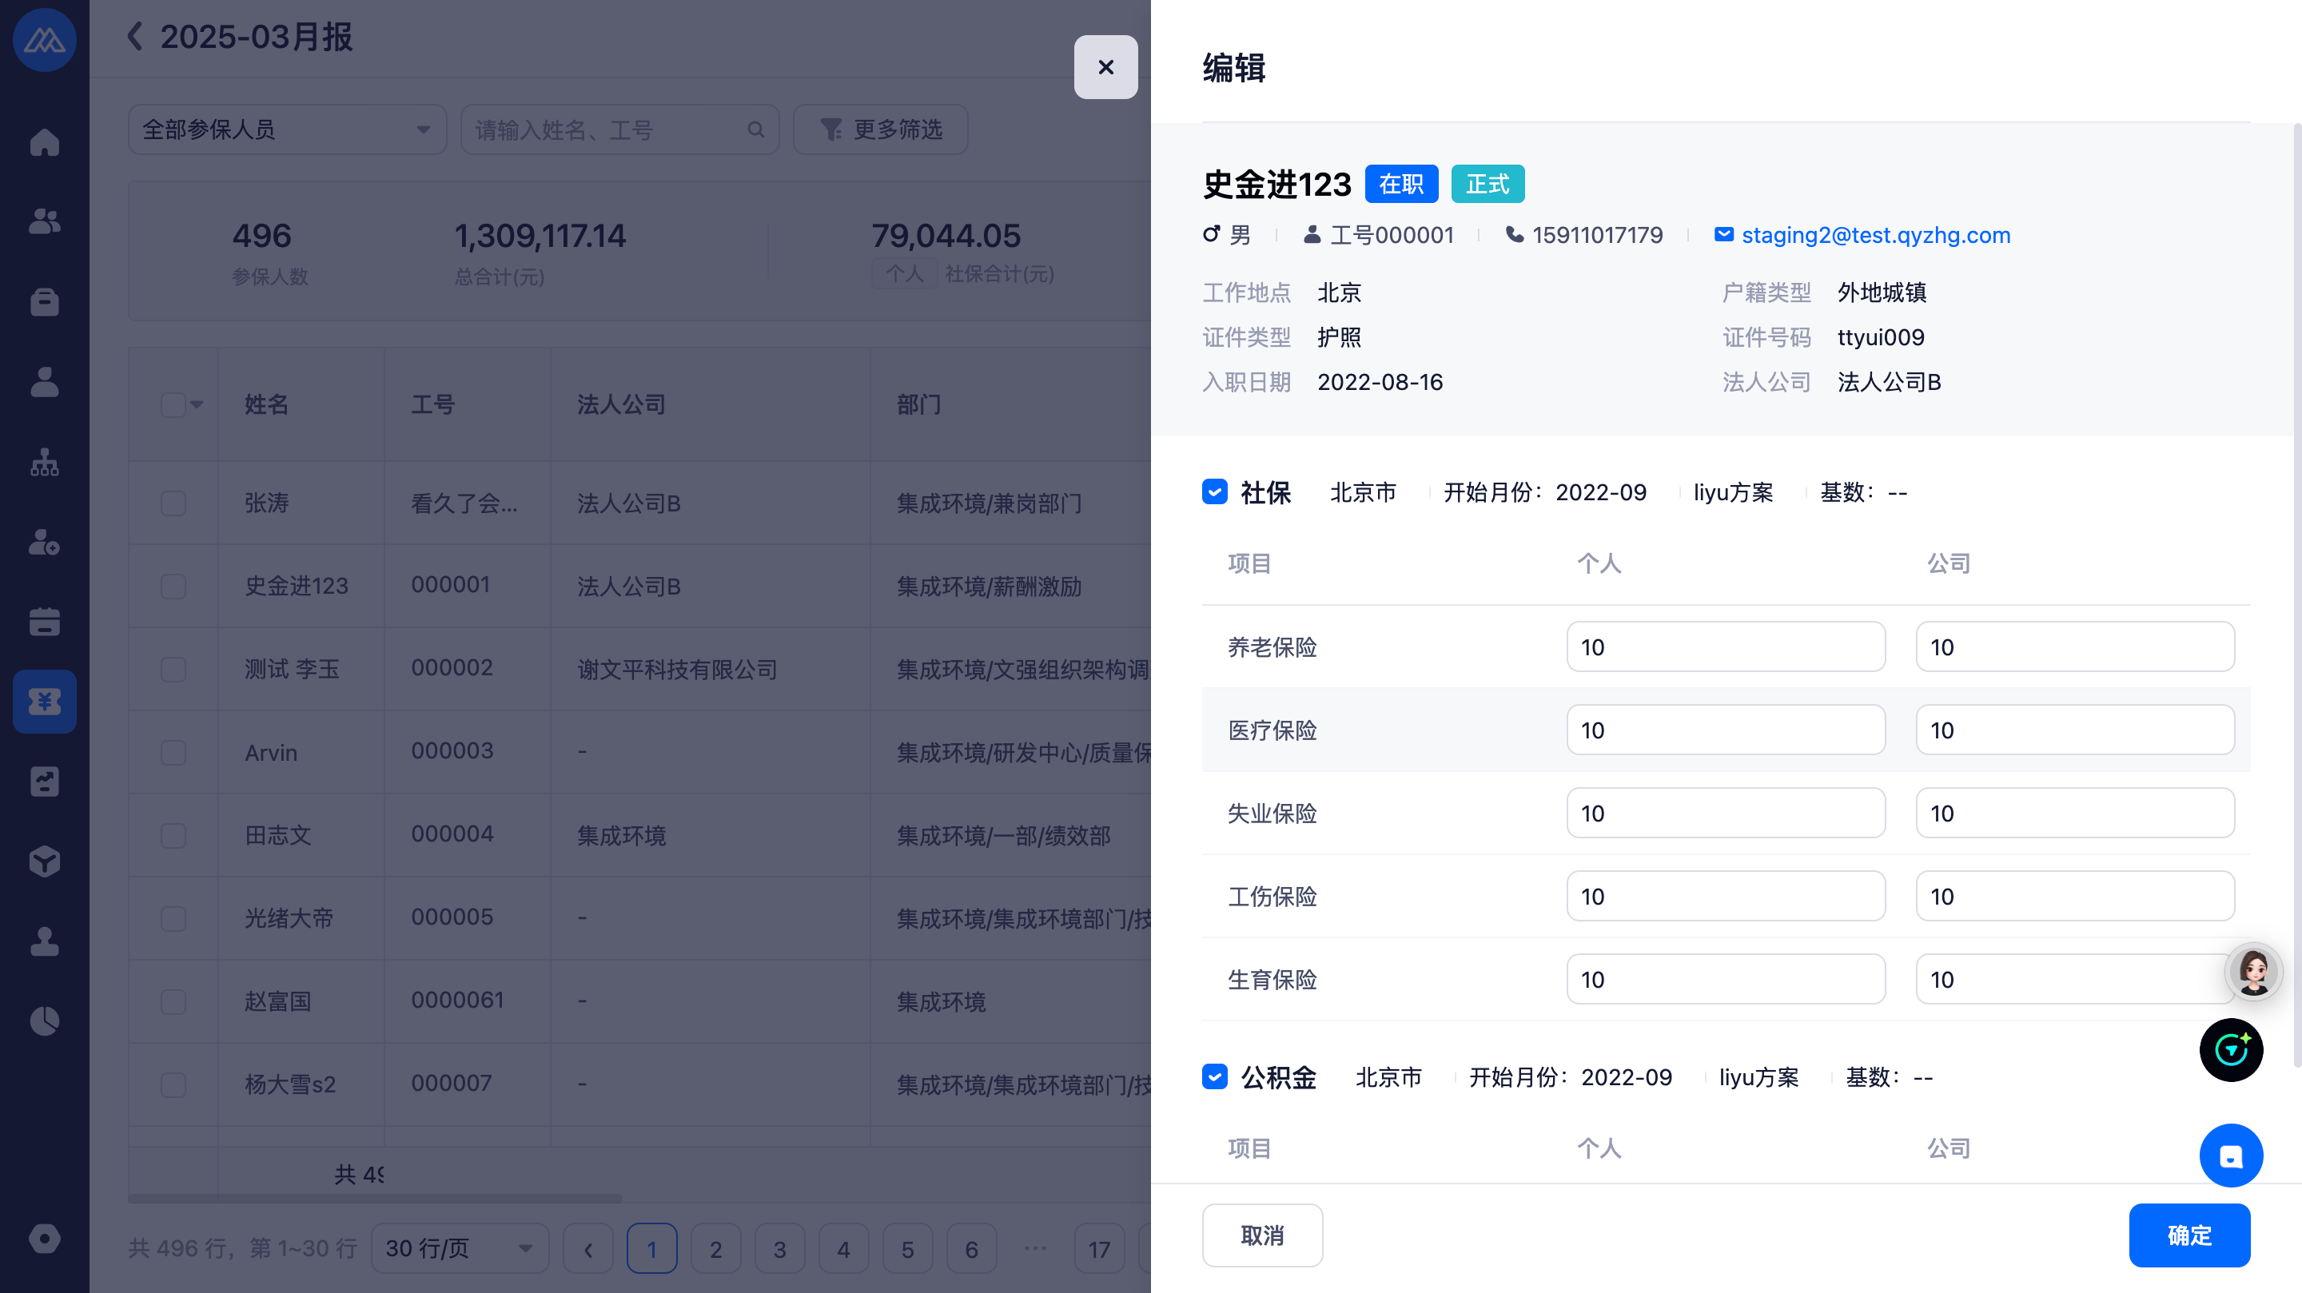This screenshot has height=1293, width=2302.
Task: Open the settings gear at sidebar bottom
Action: (x=44, y=1239)
